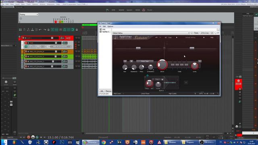Open the Warm Tape style dropdown
258x145 pixels.
145,61
